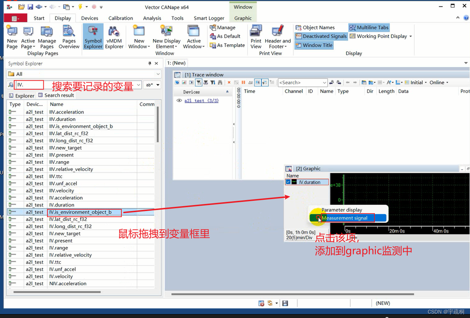
Task: Click the delta time icon in the Trace toolbar
Action: coord(250,82)
